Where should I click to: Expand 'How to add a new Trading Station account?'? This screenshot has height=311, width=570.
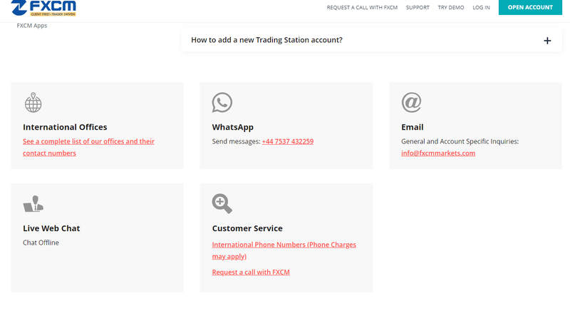pyautogui.click(x=266, y=40)
